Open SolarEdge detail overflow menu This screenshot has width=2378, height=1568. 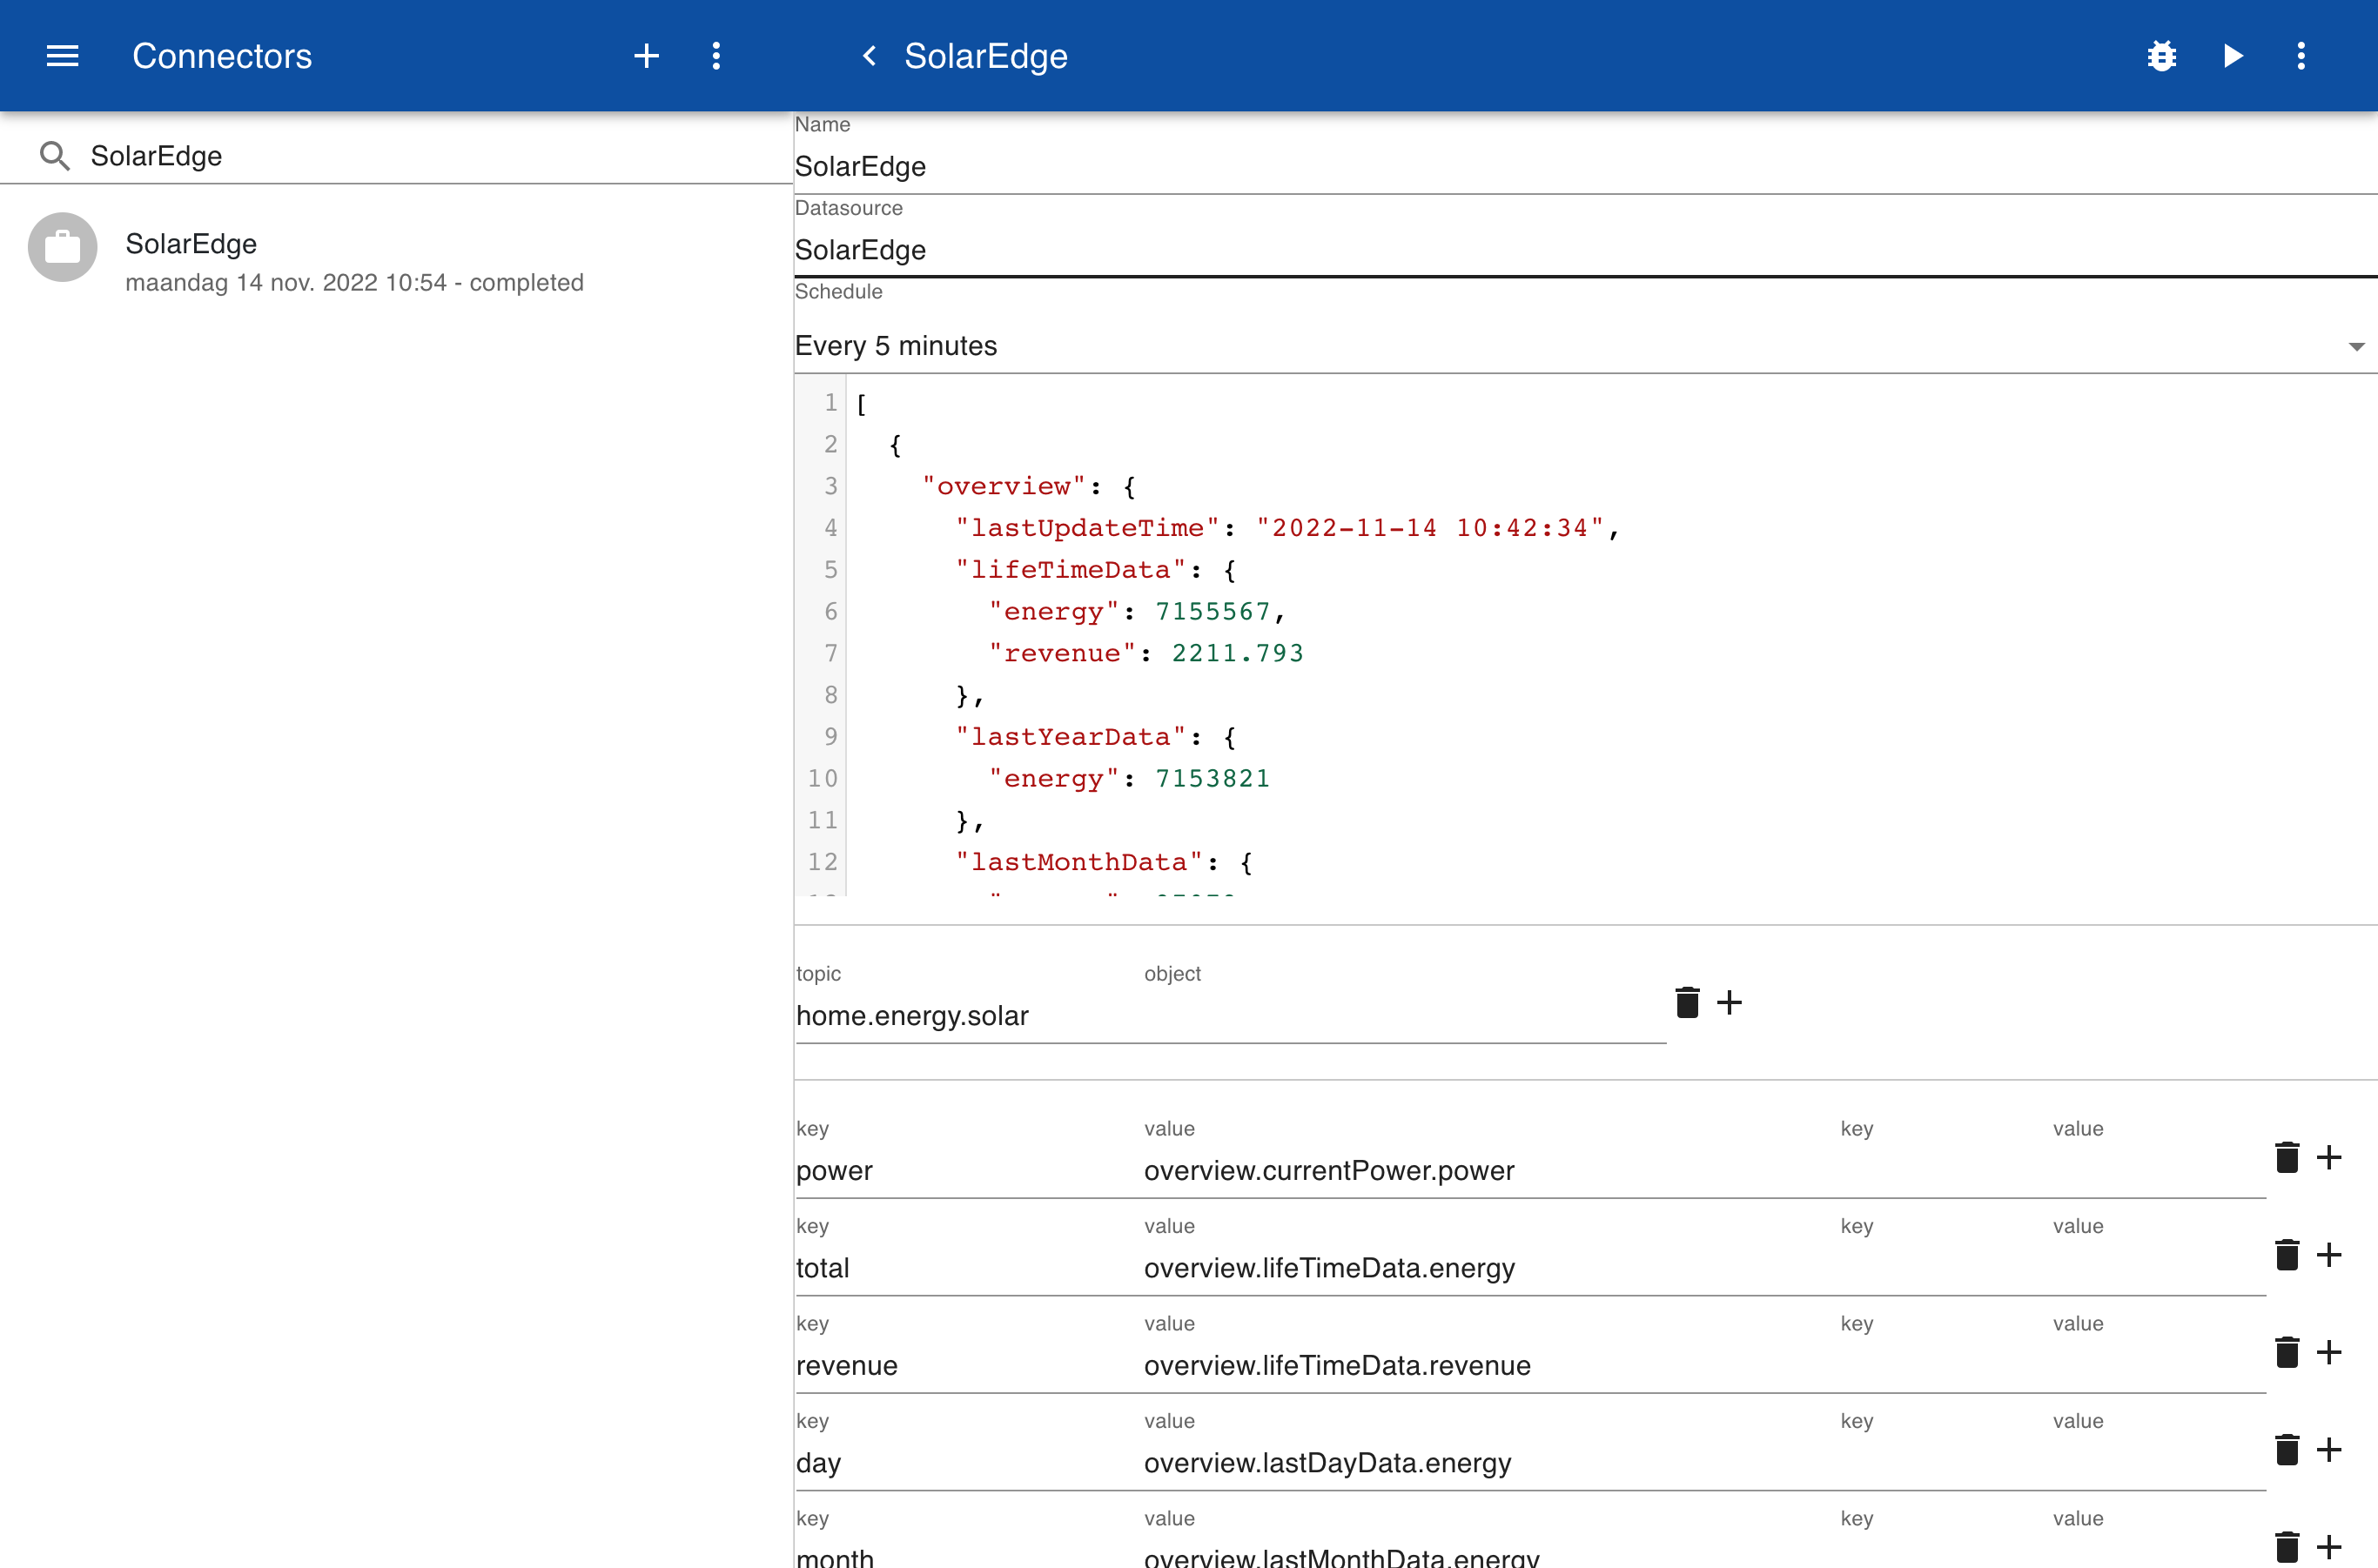(x=2301, y=56)
